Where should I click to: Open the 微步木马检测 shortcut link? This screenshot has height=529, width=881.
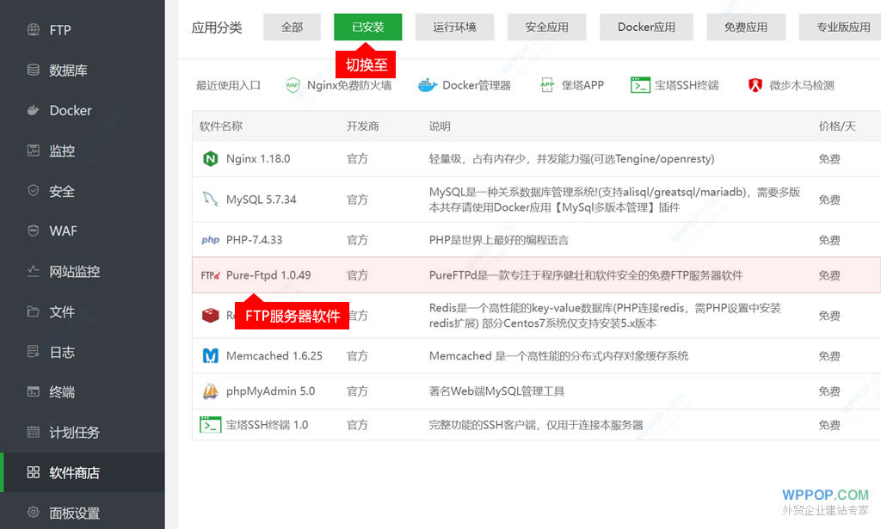pyautogui.click(x=792, y=85)
